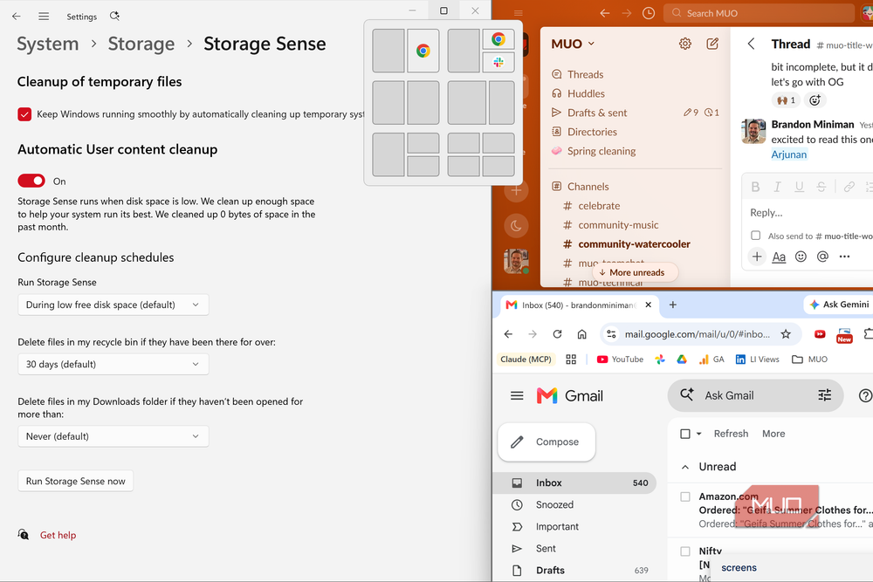Show Gmail search options filter icon
Screen dimensions: 873x582
tap(825, 395)
